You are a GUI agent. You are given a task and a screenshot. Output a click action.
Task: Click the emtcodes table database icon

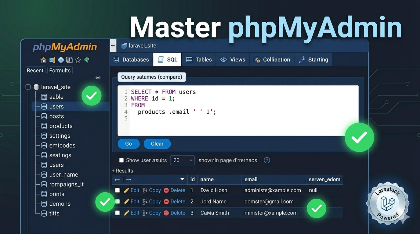point(44,146)
